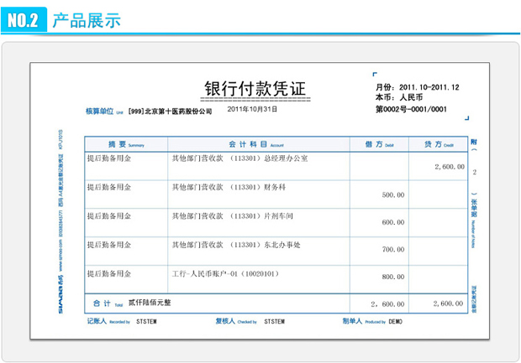Click the 制单人 Produced by label

pos(364,321)
